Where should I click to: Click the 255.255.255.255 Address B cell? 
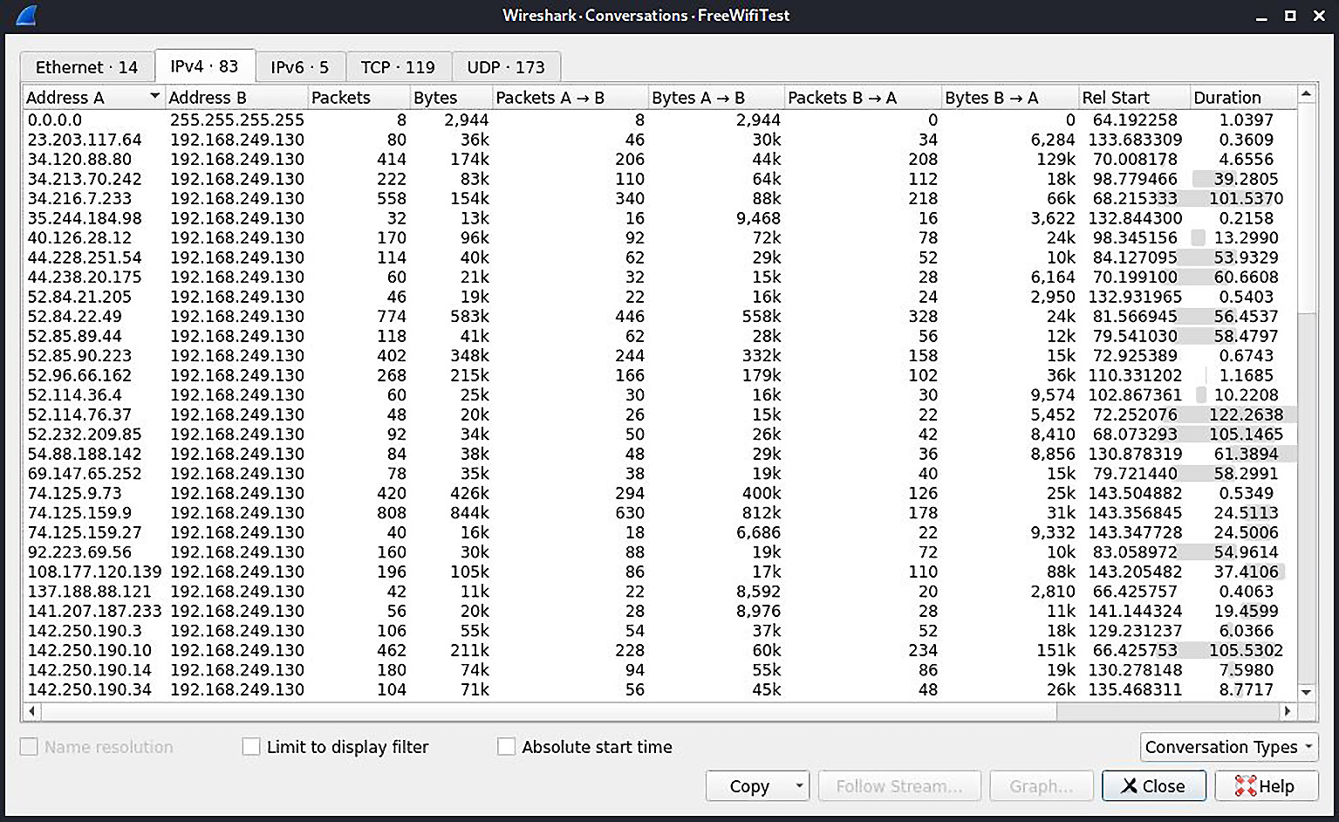[237, 120]
